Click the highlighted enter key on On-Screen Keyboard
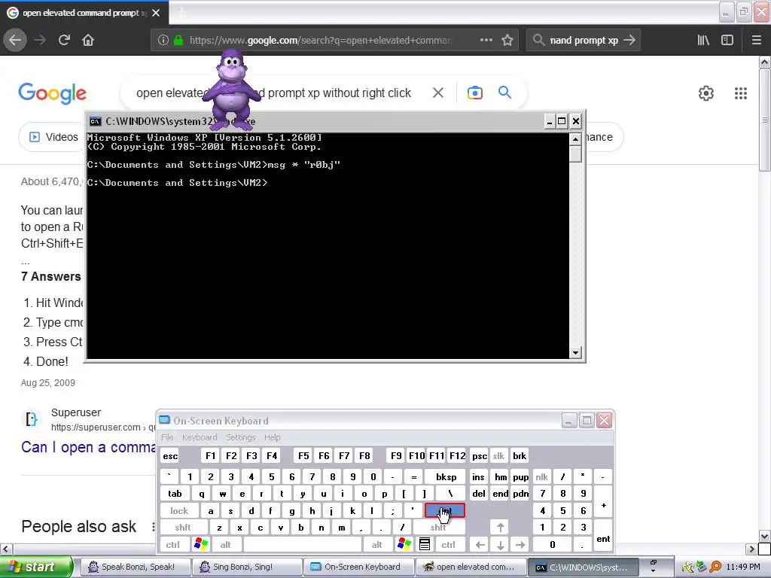771x578 pixels. (x=444, y=511)
